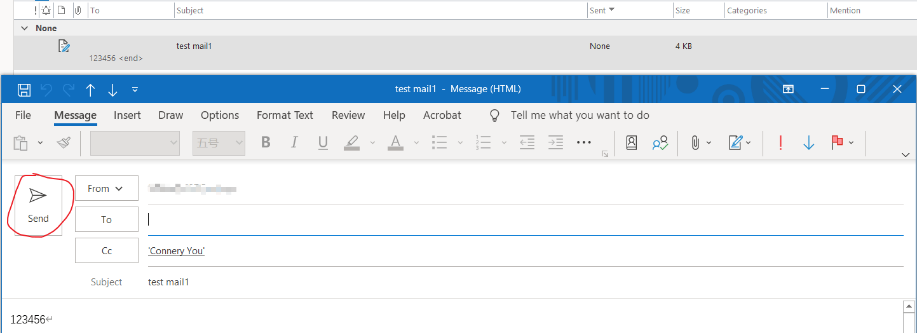The width and height of the screenshot is (917, 333).
Task: Open the font size combo box
Action: pyautogui.click(x=219, y=143)
